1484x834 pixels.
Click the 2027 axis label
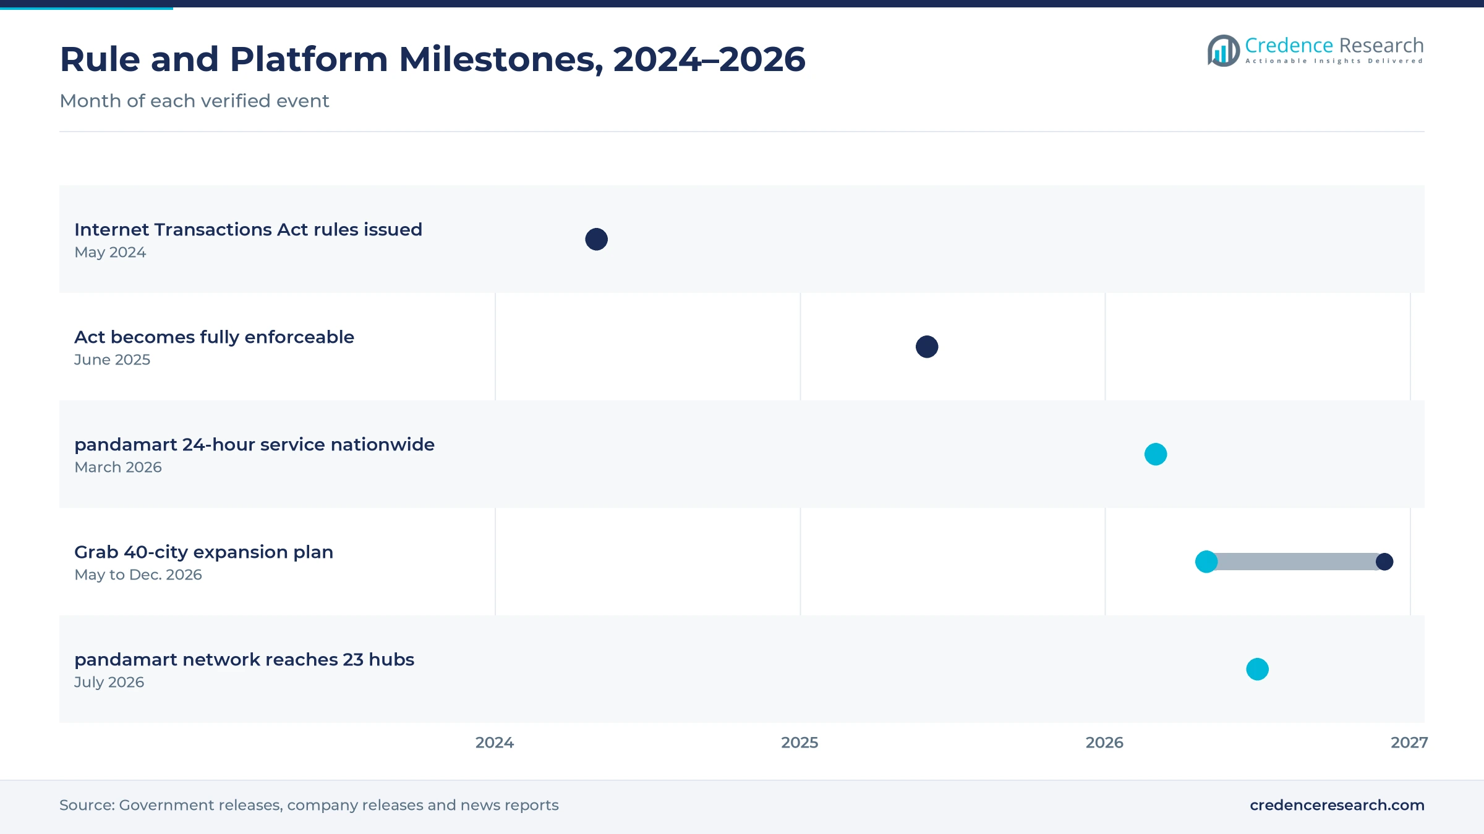1409,743
